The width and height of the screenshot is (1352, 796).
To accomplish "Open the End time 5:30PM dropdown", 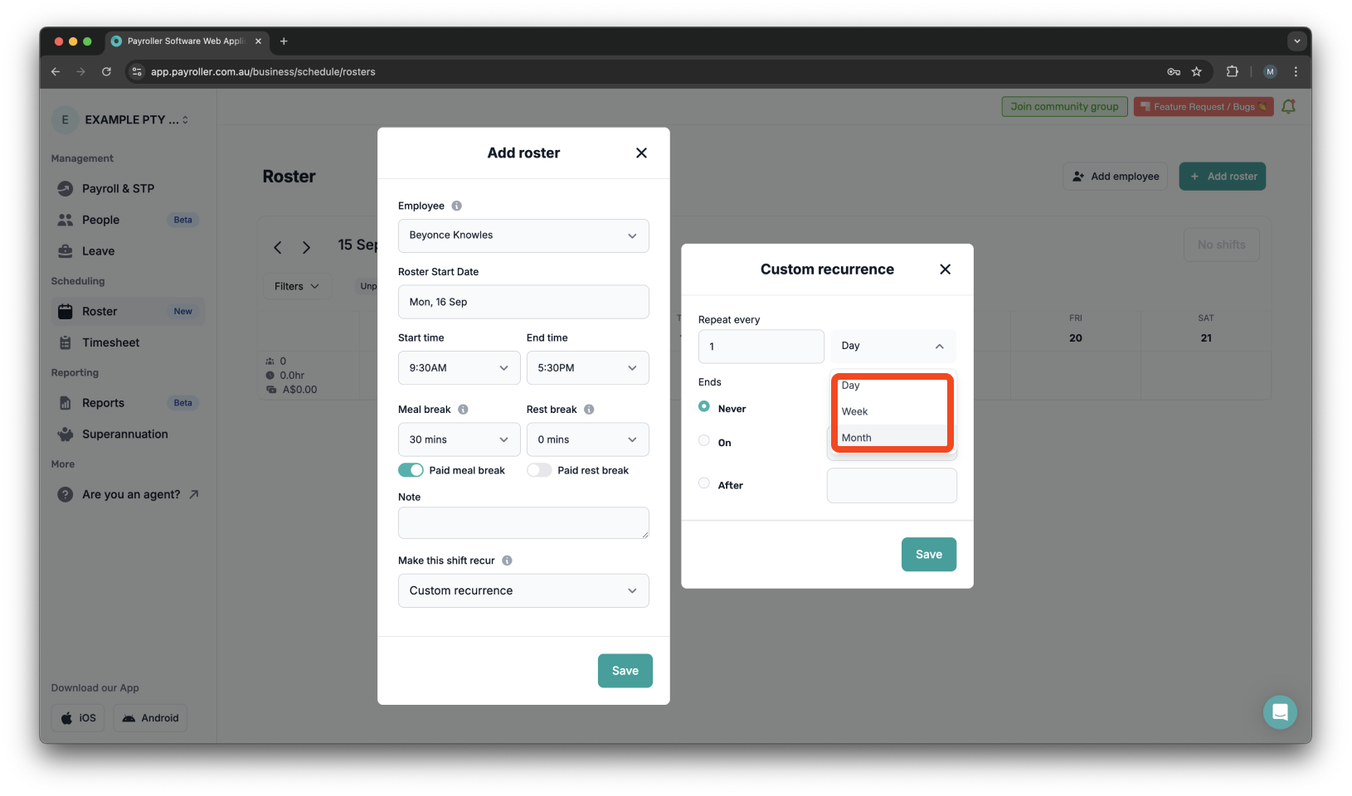I will click(x=588, y=368).
